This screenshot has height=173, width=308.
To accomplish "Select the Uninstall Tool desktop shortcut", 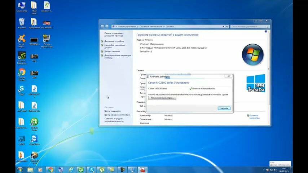I will (x=34, y=158).
